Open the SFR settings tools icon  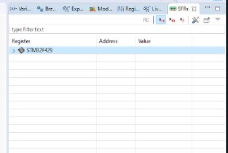195,20
